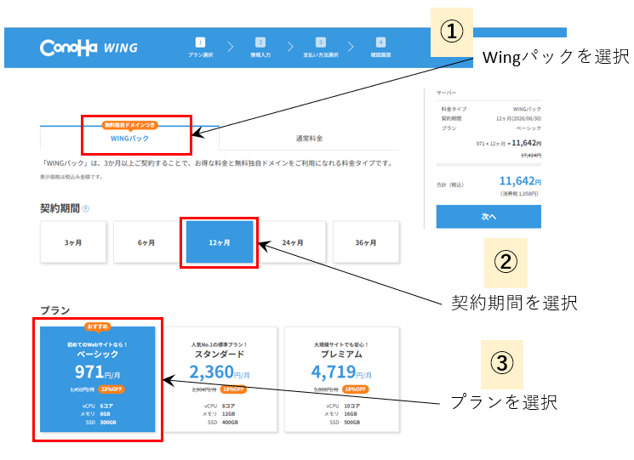Click step 2 情報入力 icon

coord(260,43)
